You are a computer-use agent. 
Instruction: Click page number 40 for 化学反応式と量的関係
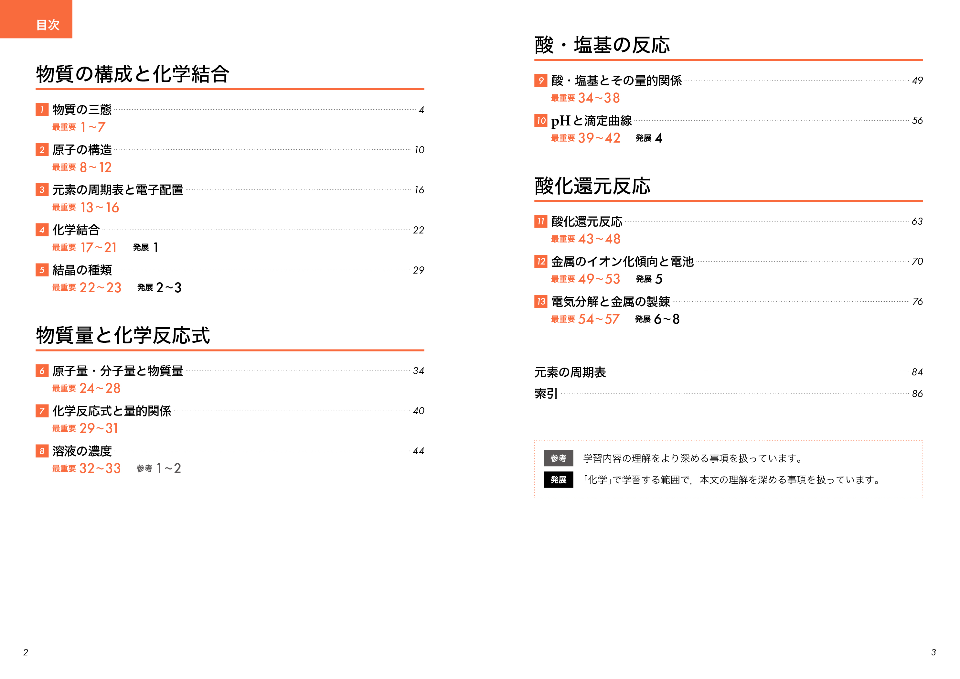[x=419, y=411]
